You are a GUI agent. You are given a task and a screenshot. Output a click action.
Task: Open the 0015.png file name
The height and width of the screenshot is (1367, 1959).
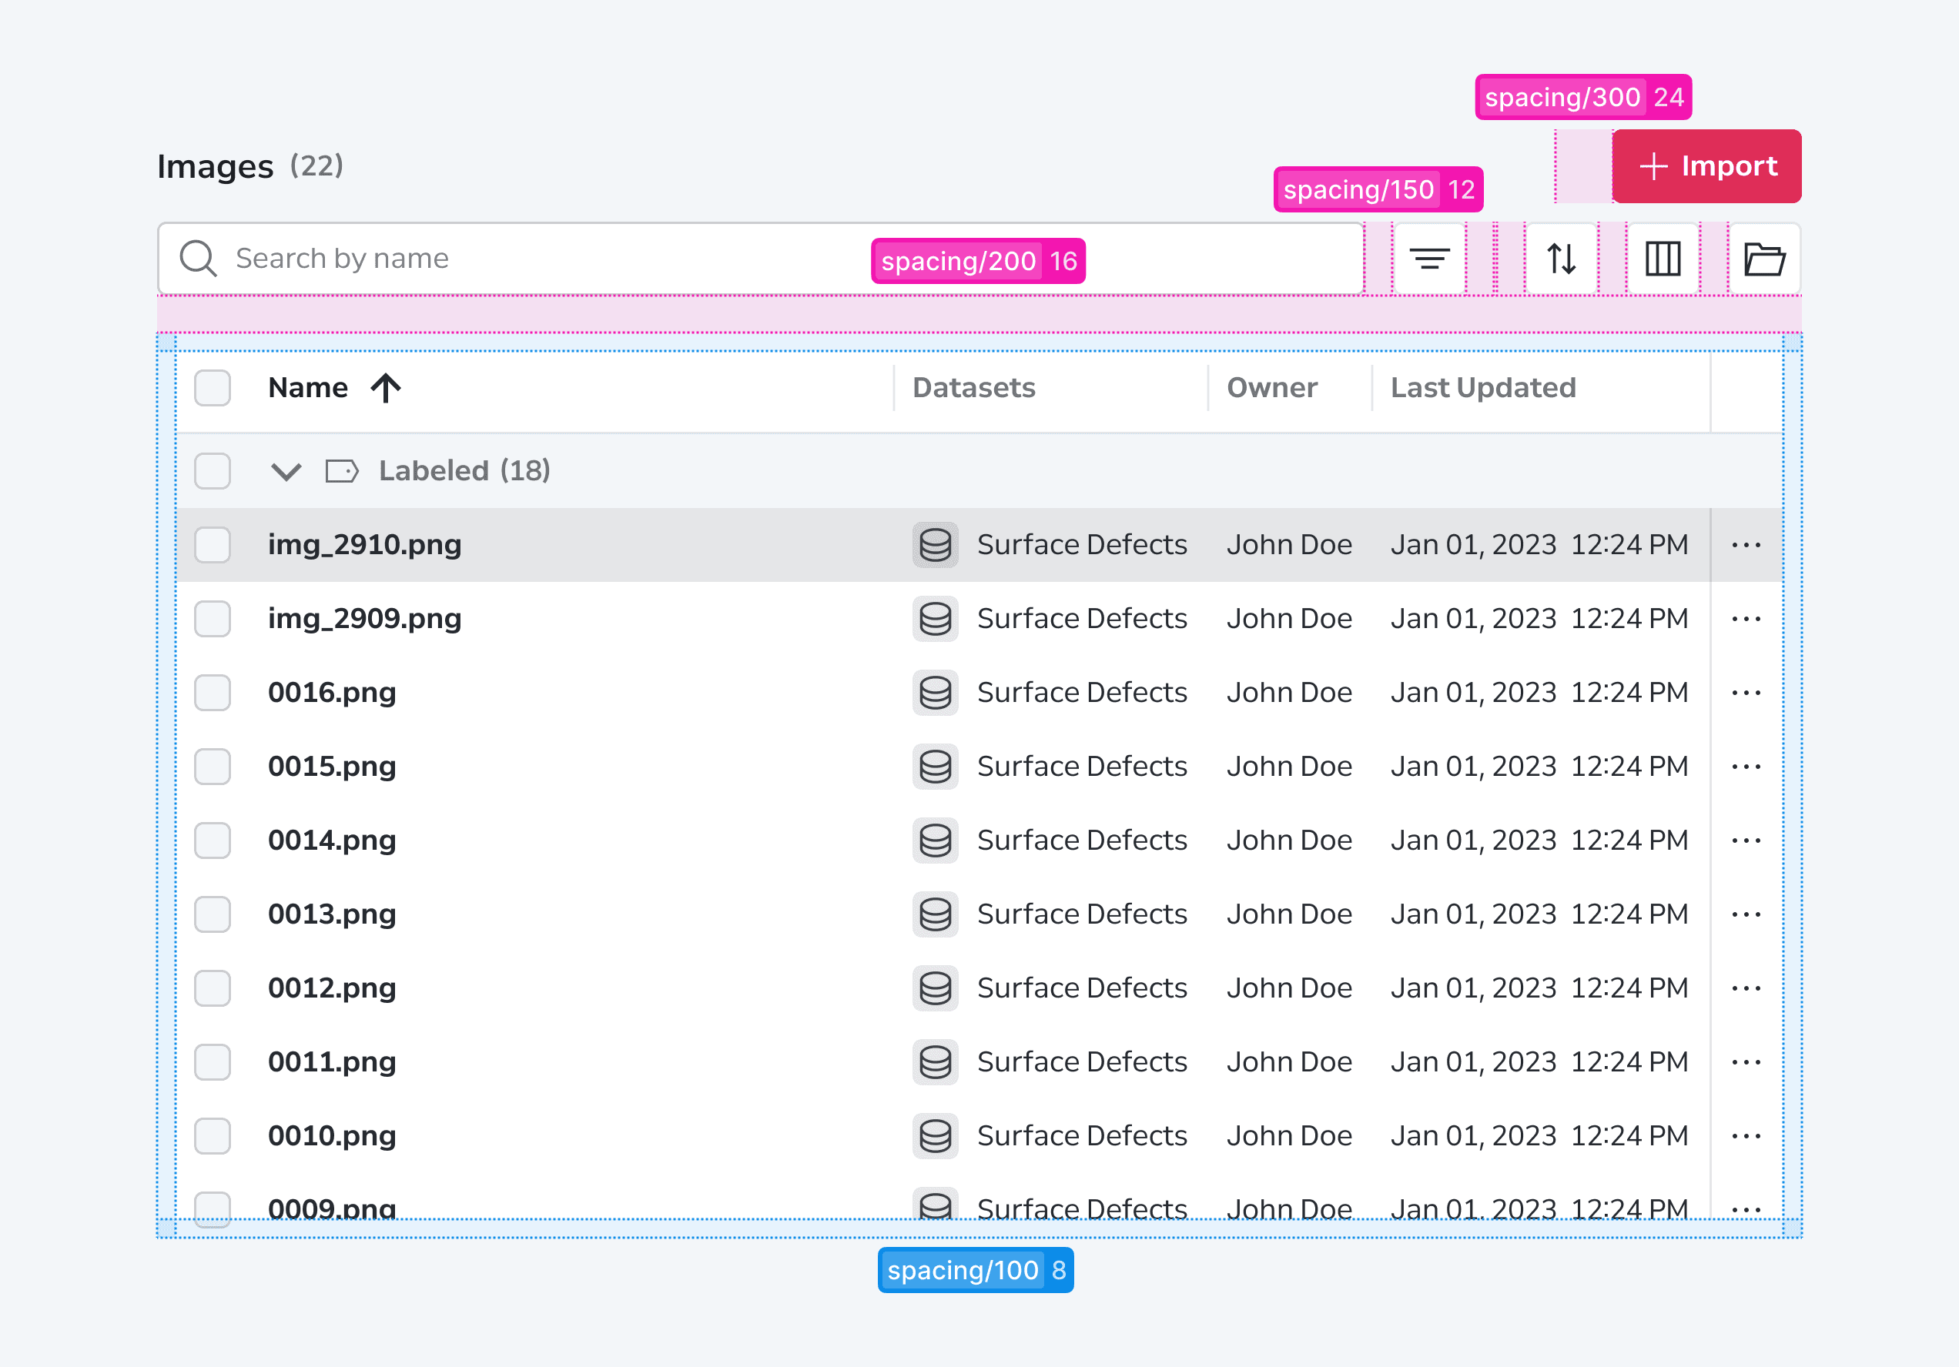pyautogui.click(x=332, y=767)
